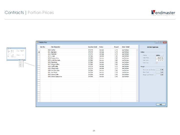Viewport: 180px width, 135px height.
Task: Click the record selector arrow beside Espresso
Action: (x=39, y=52)
